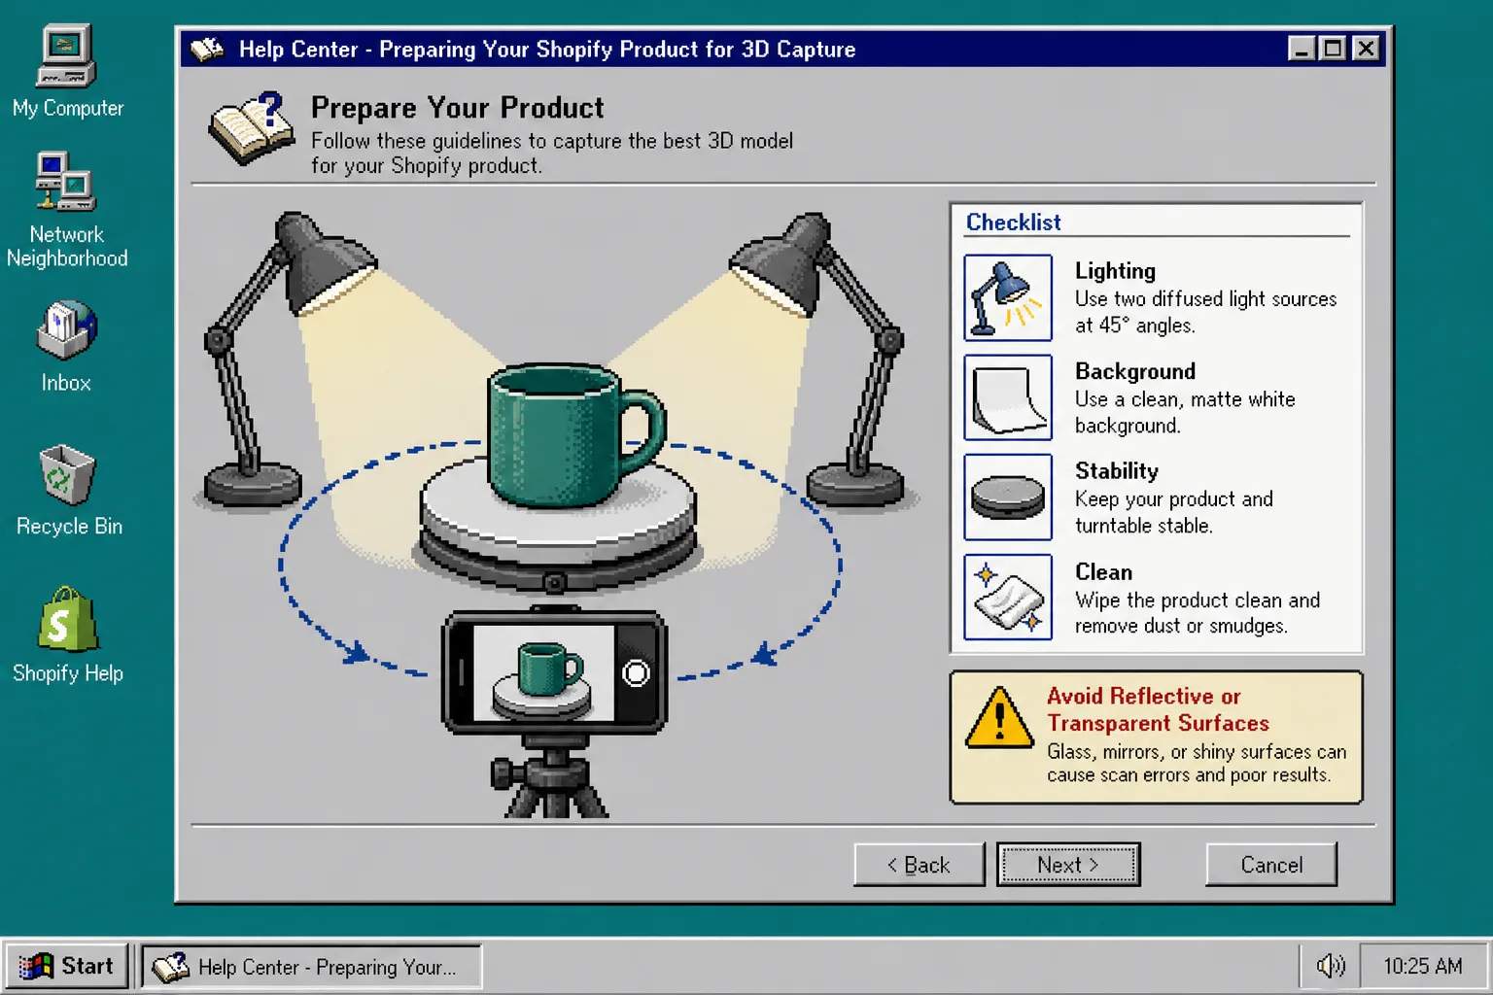The image size is (1493, 995).
Task: Select the Help Center taskbar button
Action: [312, 967]
